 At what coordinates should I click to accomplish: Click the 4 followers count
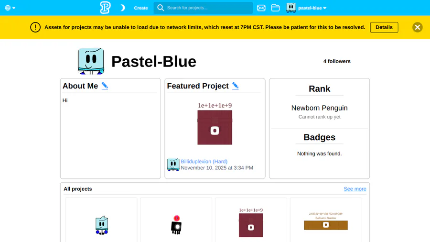point(337,61)
